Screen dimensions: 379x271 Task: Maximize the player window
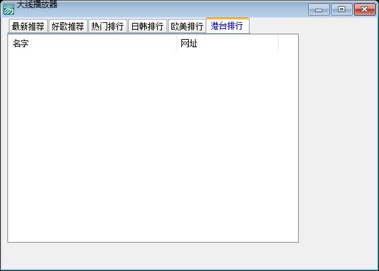point(341,9)
